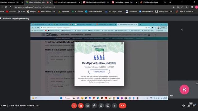Open the Chrome zoom magnifier icon
Viewport: 198px width, 111px height.
178,7
